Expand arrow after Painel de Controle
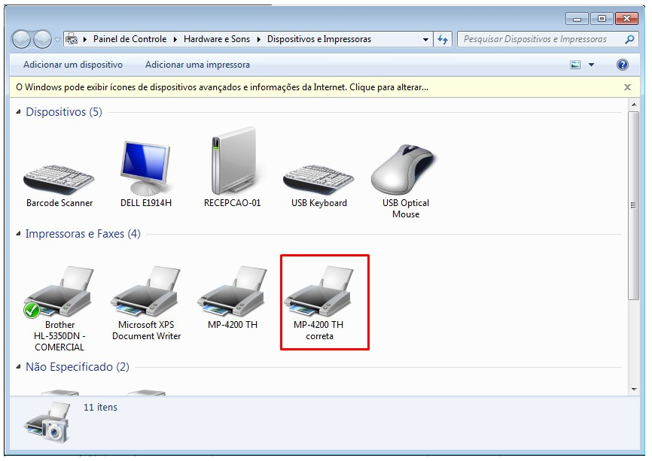 point(175,39)
